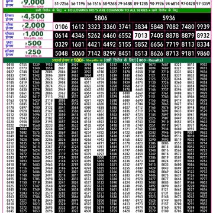
Task: Select number 3834 in ₹2,000 row
Action: pos(141,27)
